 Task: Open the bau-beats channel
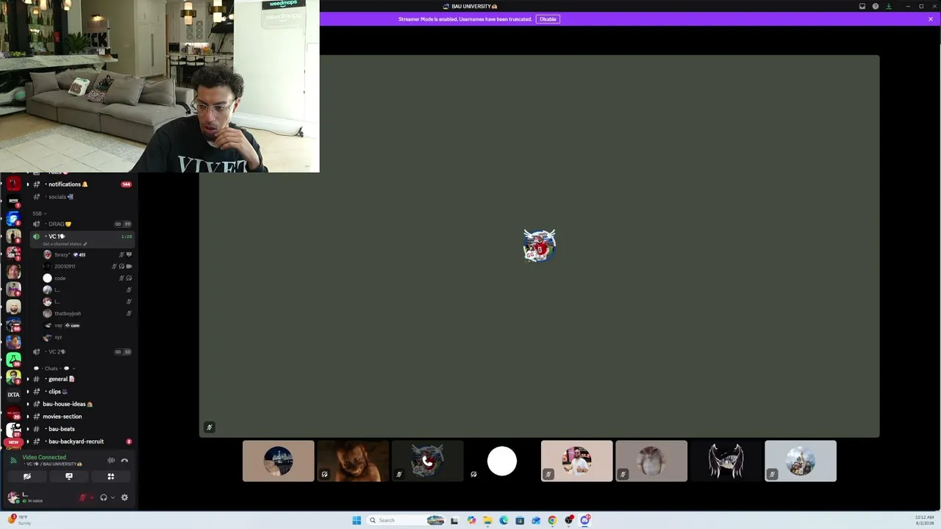[81, 429]
